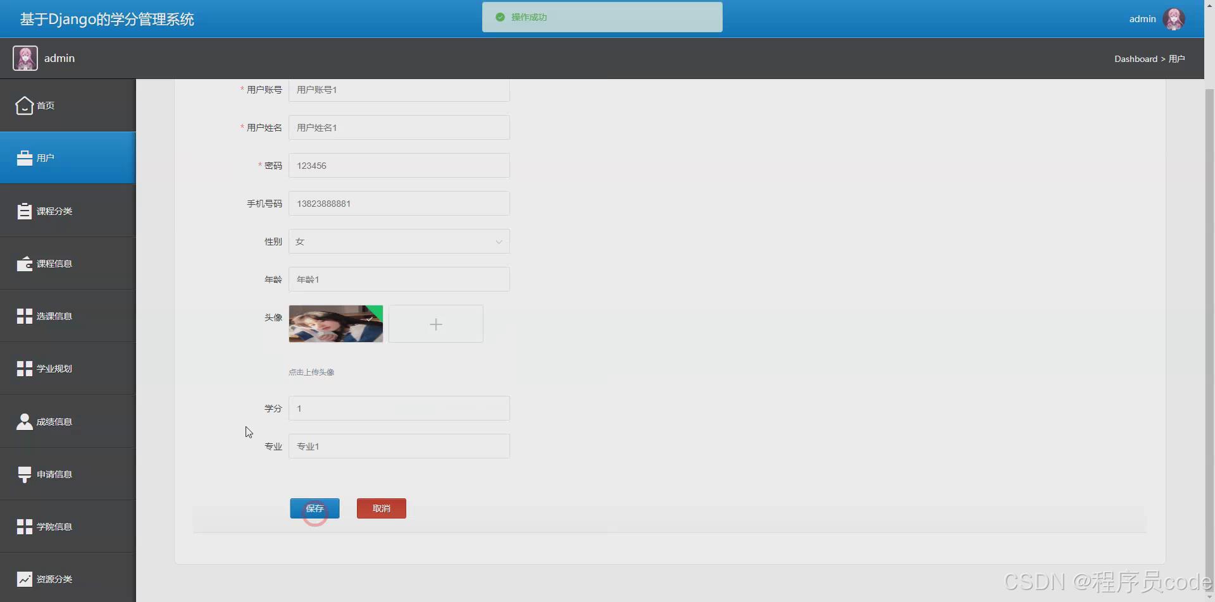Screen dimensions: 1215x602
Task: Open 学院信息 in the sidebar
Action: coord(68,527)
